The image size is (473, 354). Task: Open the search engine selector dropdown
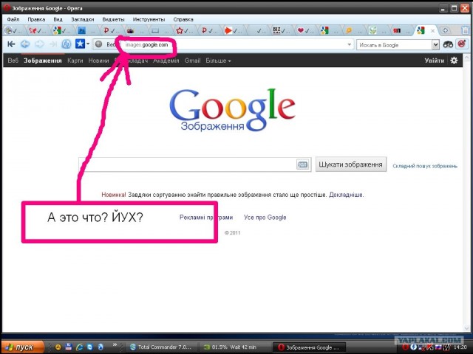[x=435, y=45]
